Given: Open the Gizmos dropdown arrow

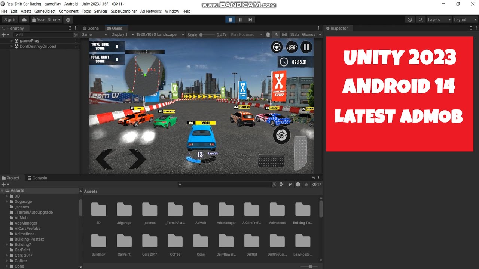Looking at the screenshot, I should point(320,34).
